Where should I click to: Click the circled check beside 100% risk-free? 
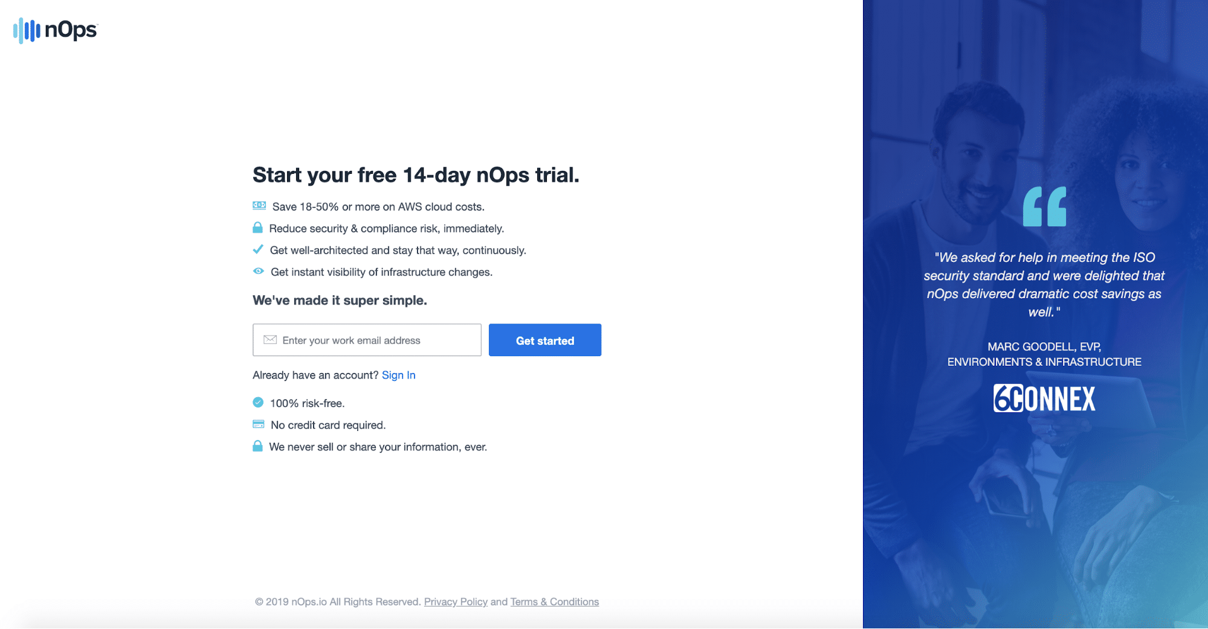[x=258, y=403]
